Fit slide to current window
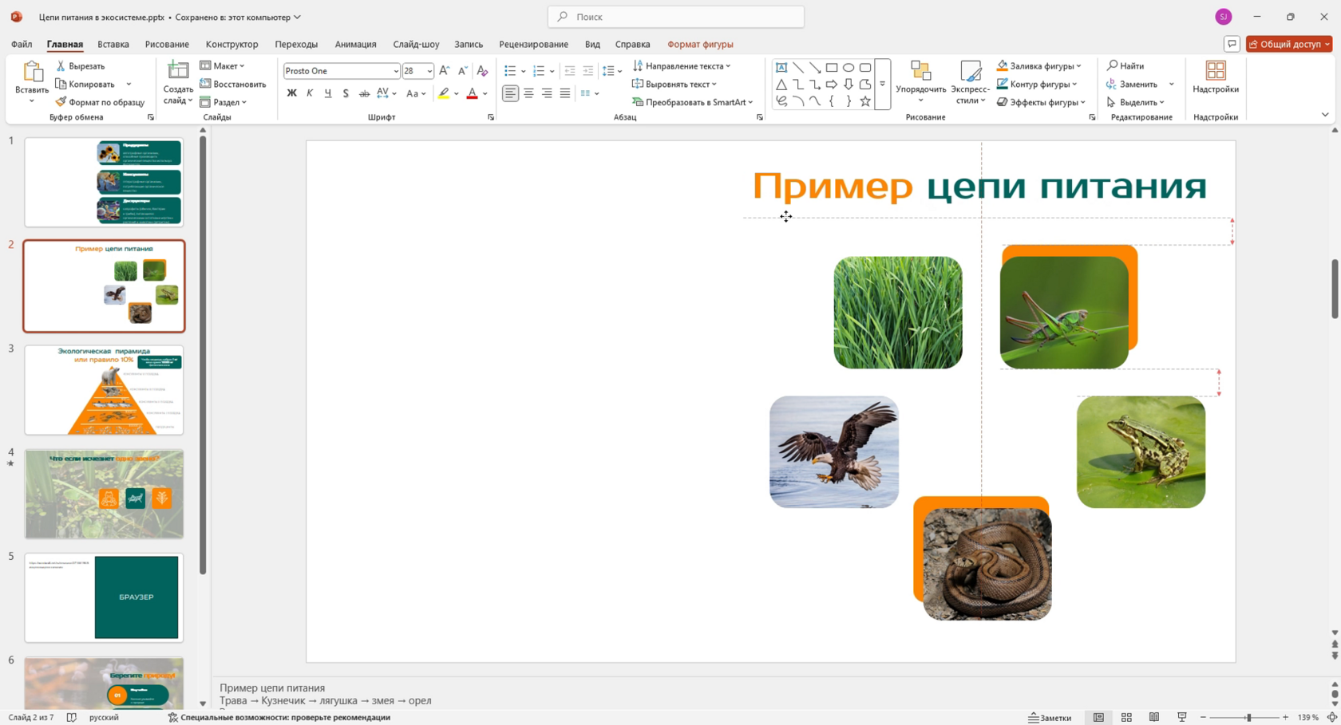1341x725 pixels. pyautogui.click(x=1332, y=717)
